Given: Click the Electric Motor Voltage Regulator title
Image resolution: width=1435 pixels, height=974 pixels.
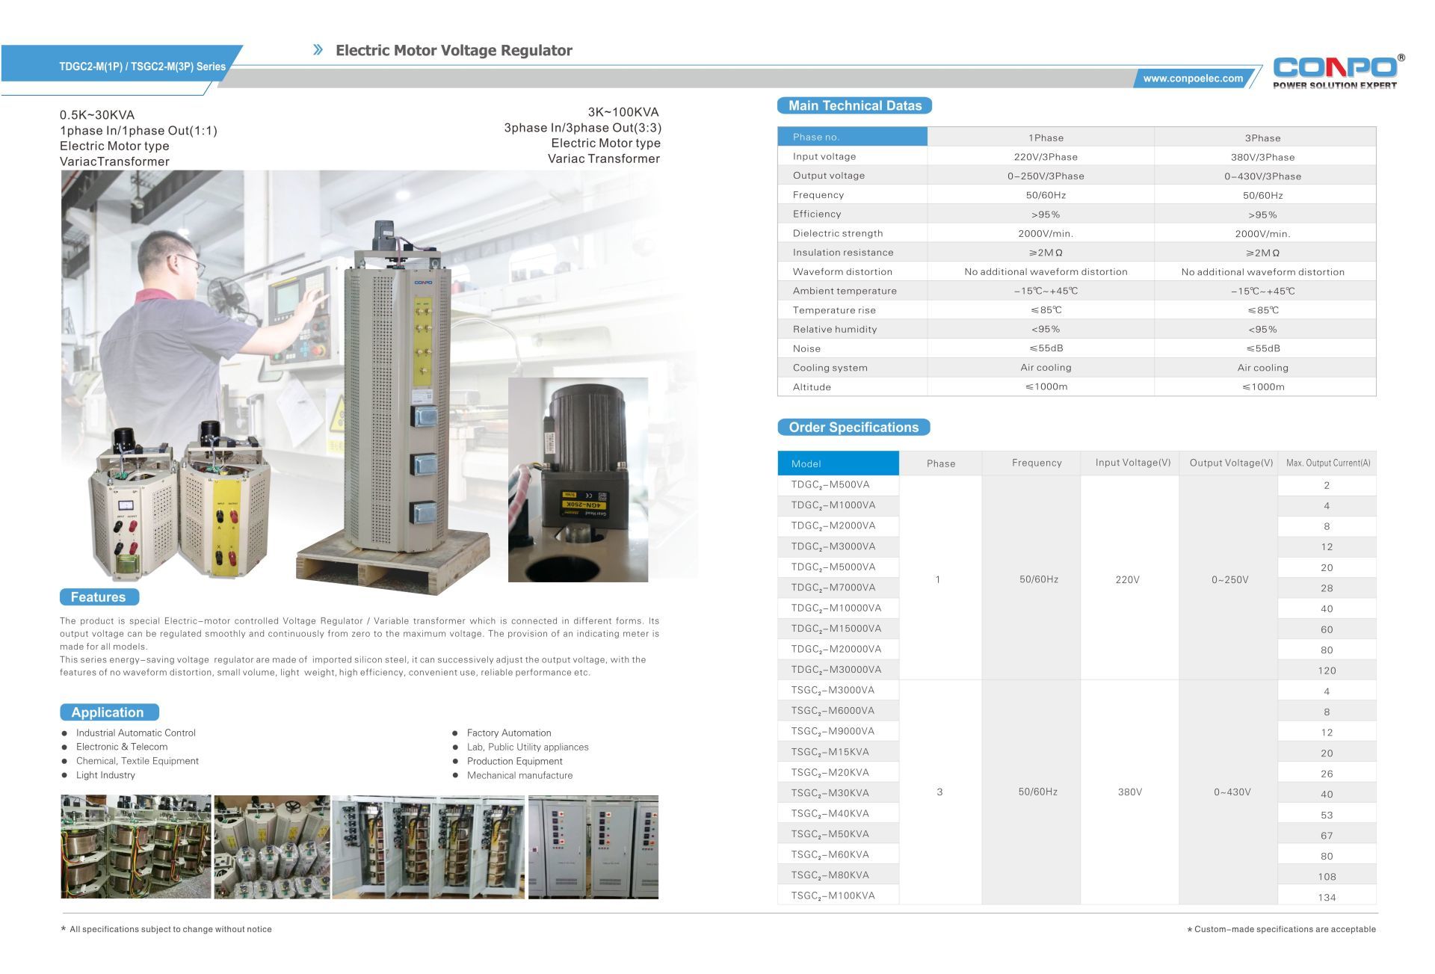Looking at the screenshot, I should tap(454, 50).
